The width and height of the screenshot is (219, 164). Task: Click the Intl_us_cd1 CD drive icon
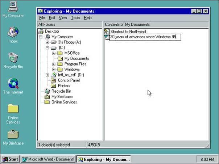point(54,75)
